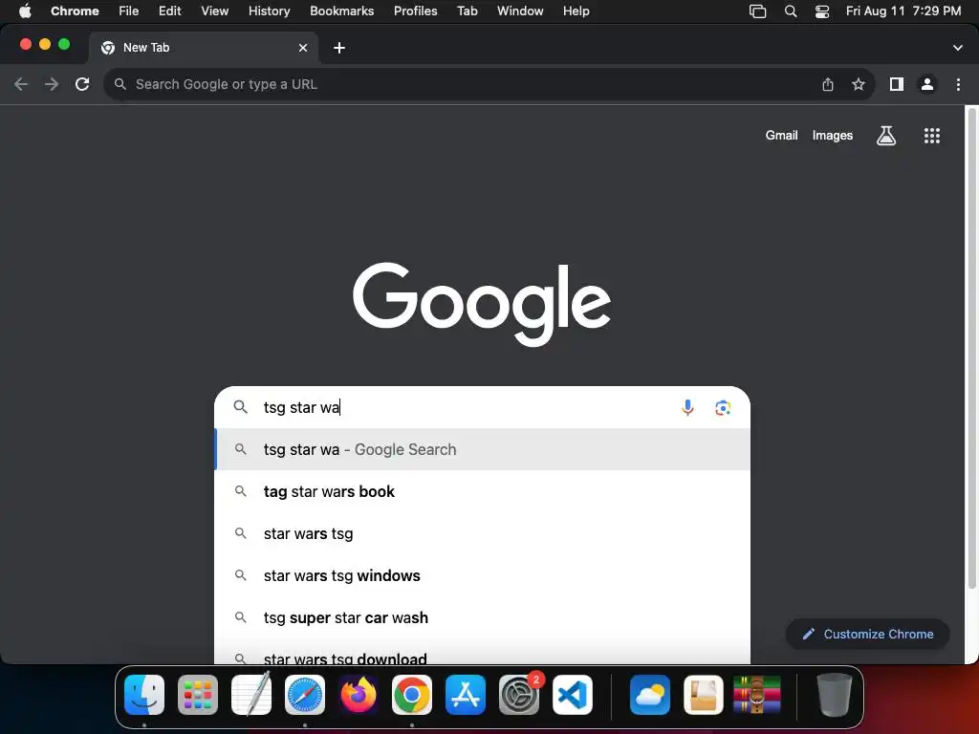
Task: Open the History menu
Action: (x=269, y=11)
